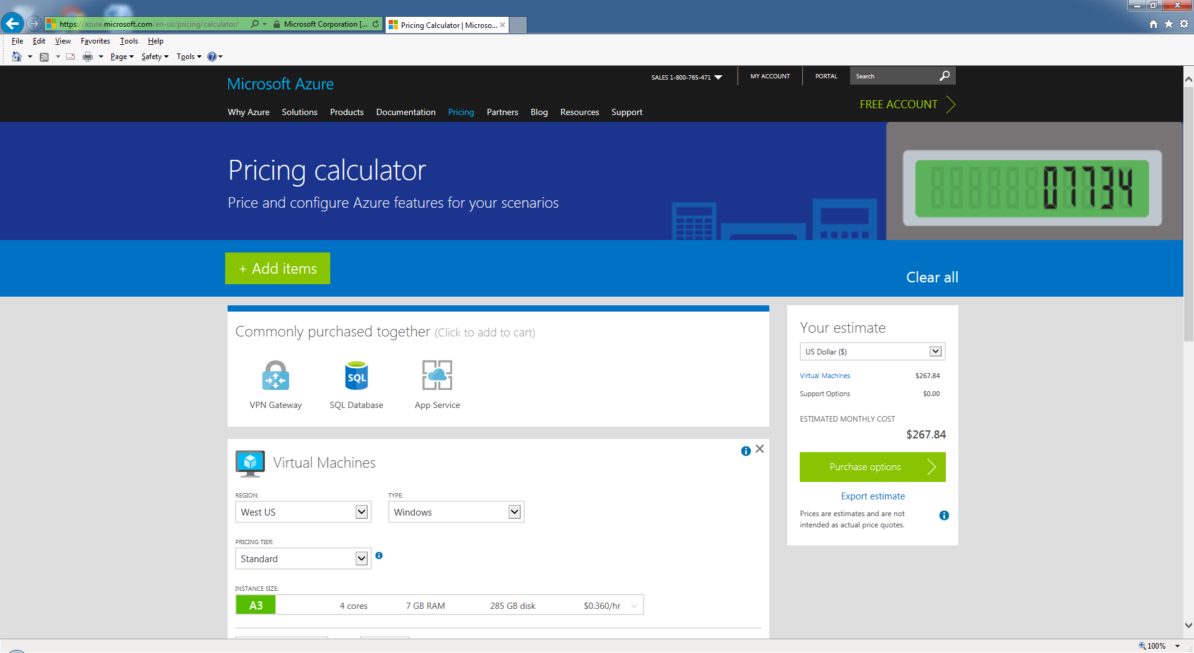Refresh the page with the reload icon

(376, 24)
